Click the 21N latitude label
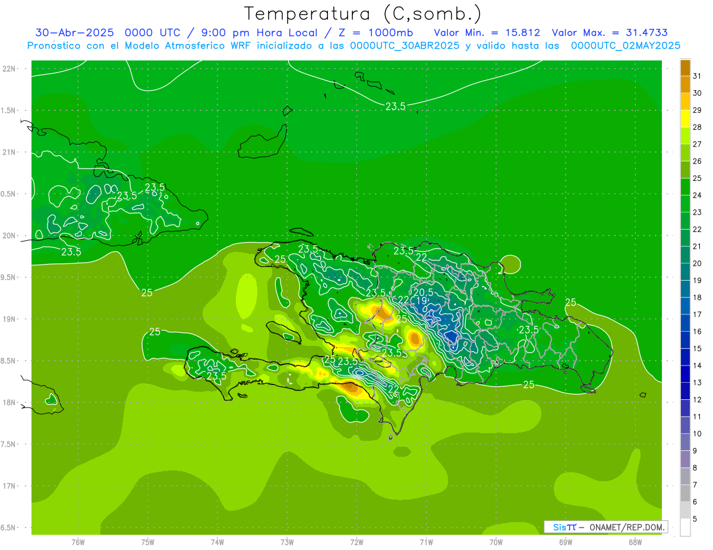 [x=9, y=152]
